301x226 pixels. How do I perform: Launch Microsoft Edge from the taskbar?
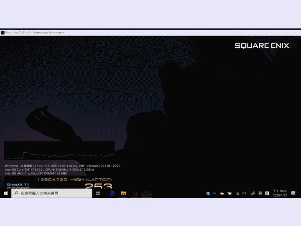[112, 193]
